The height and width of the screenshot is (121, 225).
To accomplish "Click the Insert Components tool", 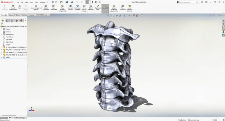I will click(x=13, y=8).
